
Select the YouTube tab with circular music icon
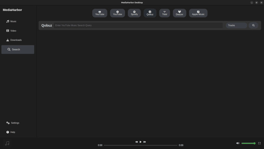(x=118, y=13)
